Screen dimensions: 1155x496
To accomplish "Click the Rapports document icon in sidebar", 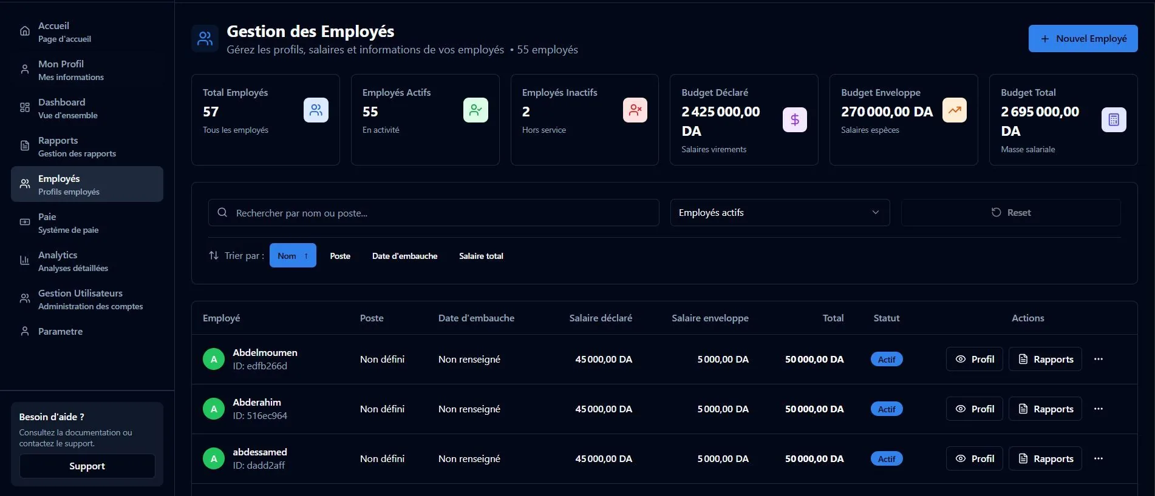I will (x=25, y=146).
